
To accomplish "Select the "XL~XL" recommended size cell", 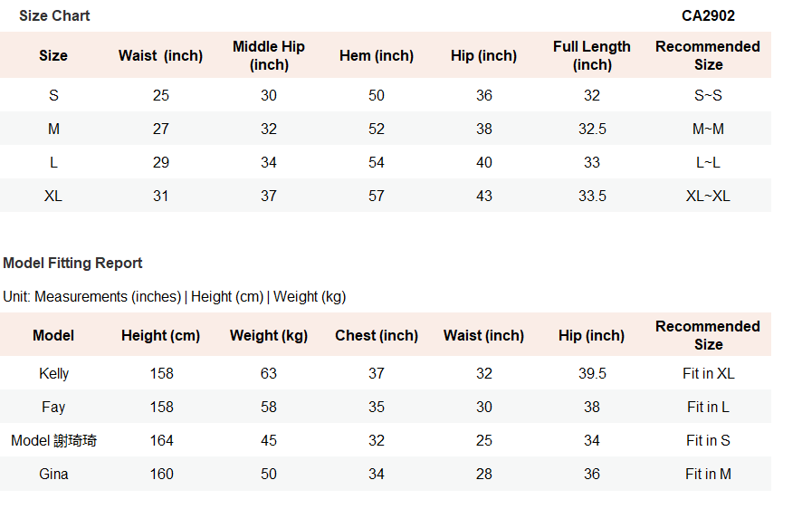I will pyautogui.click(x=708, y=196).
